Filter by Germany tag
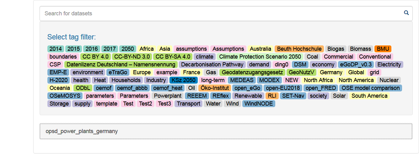 click(x=331, y=72)
